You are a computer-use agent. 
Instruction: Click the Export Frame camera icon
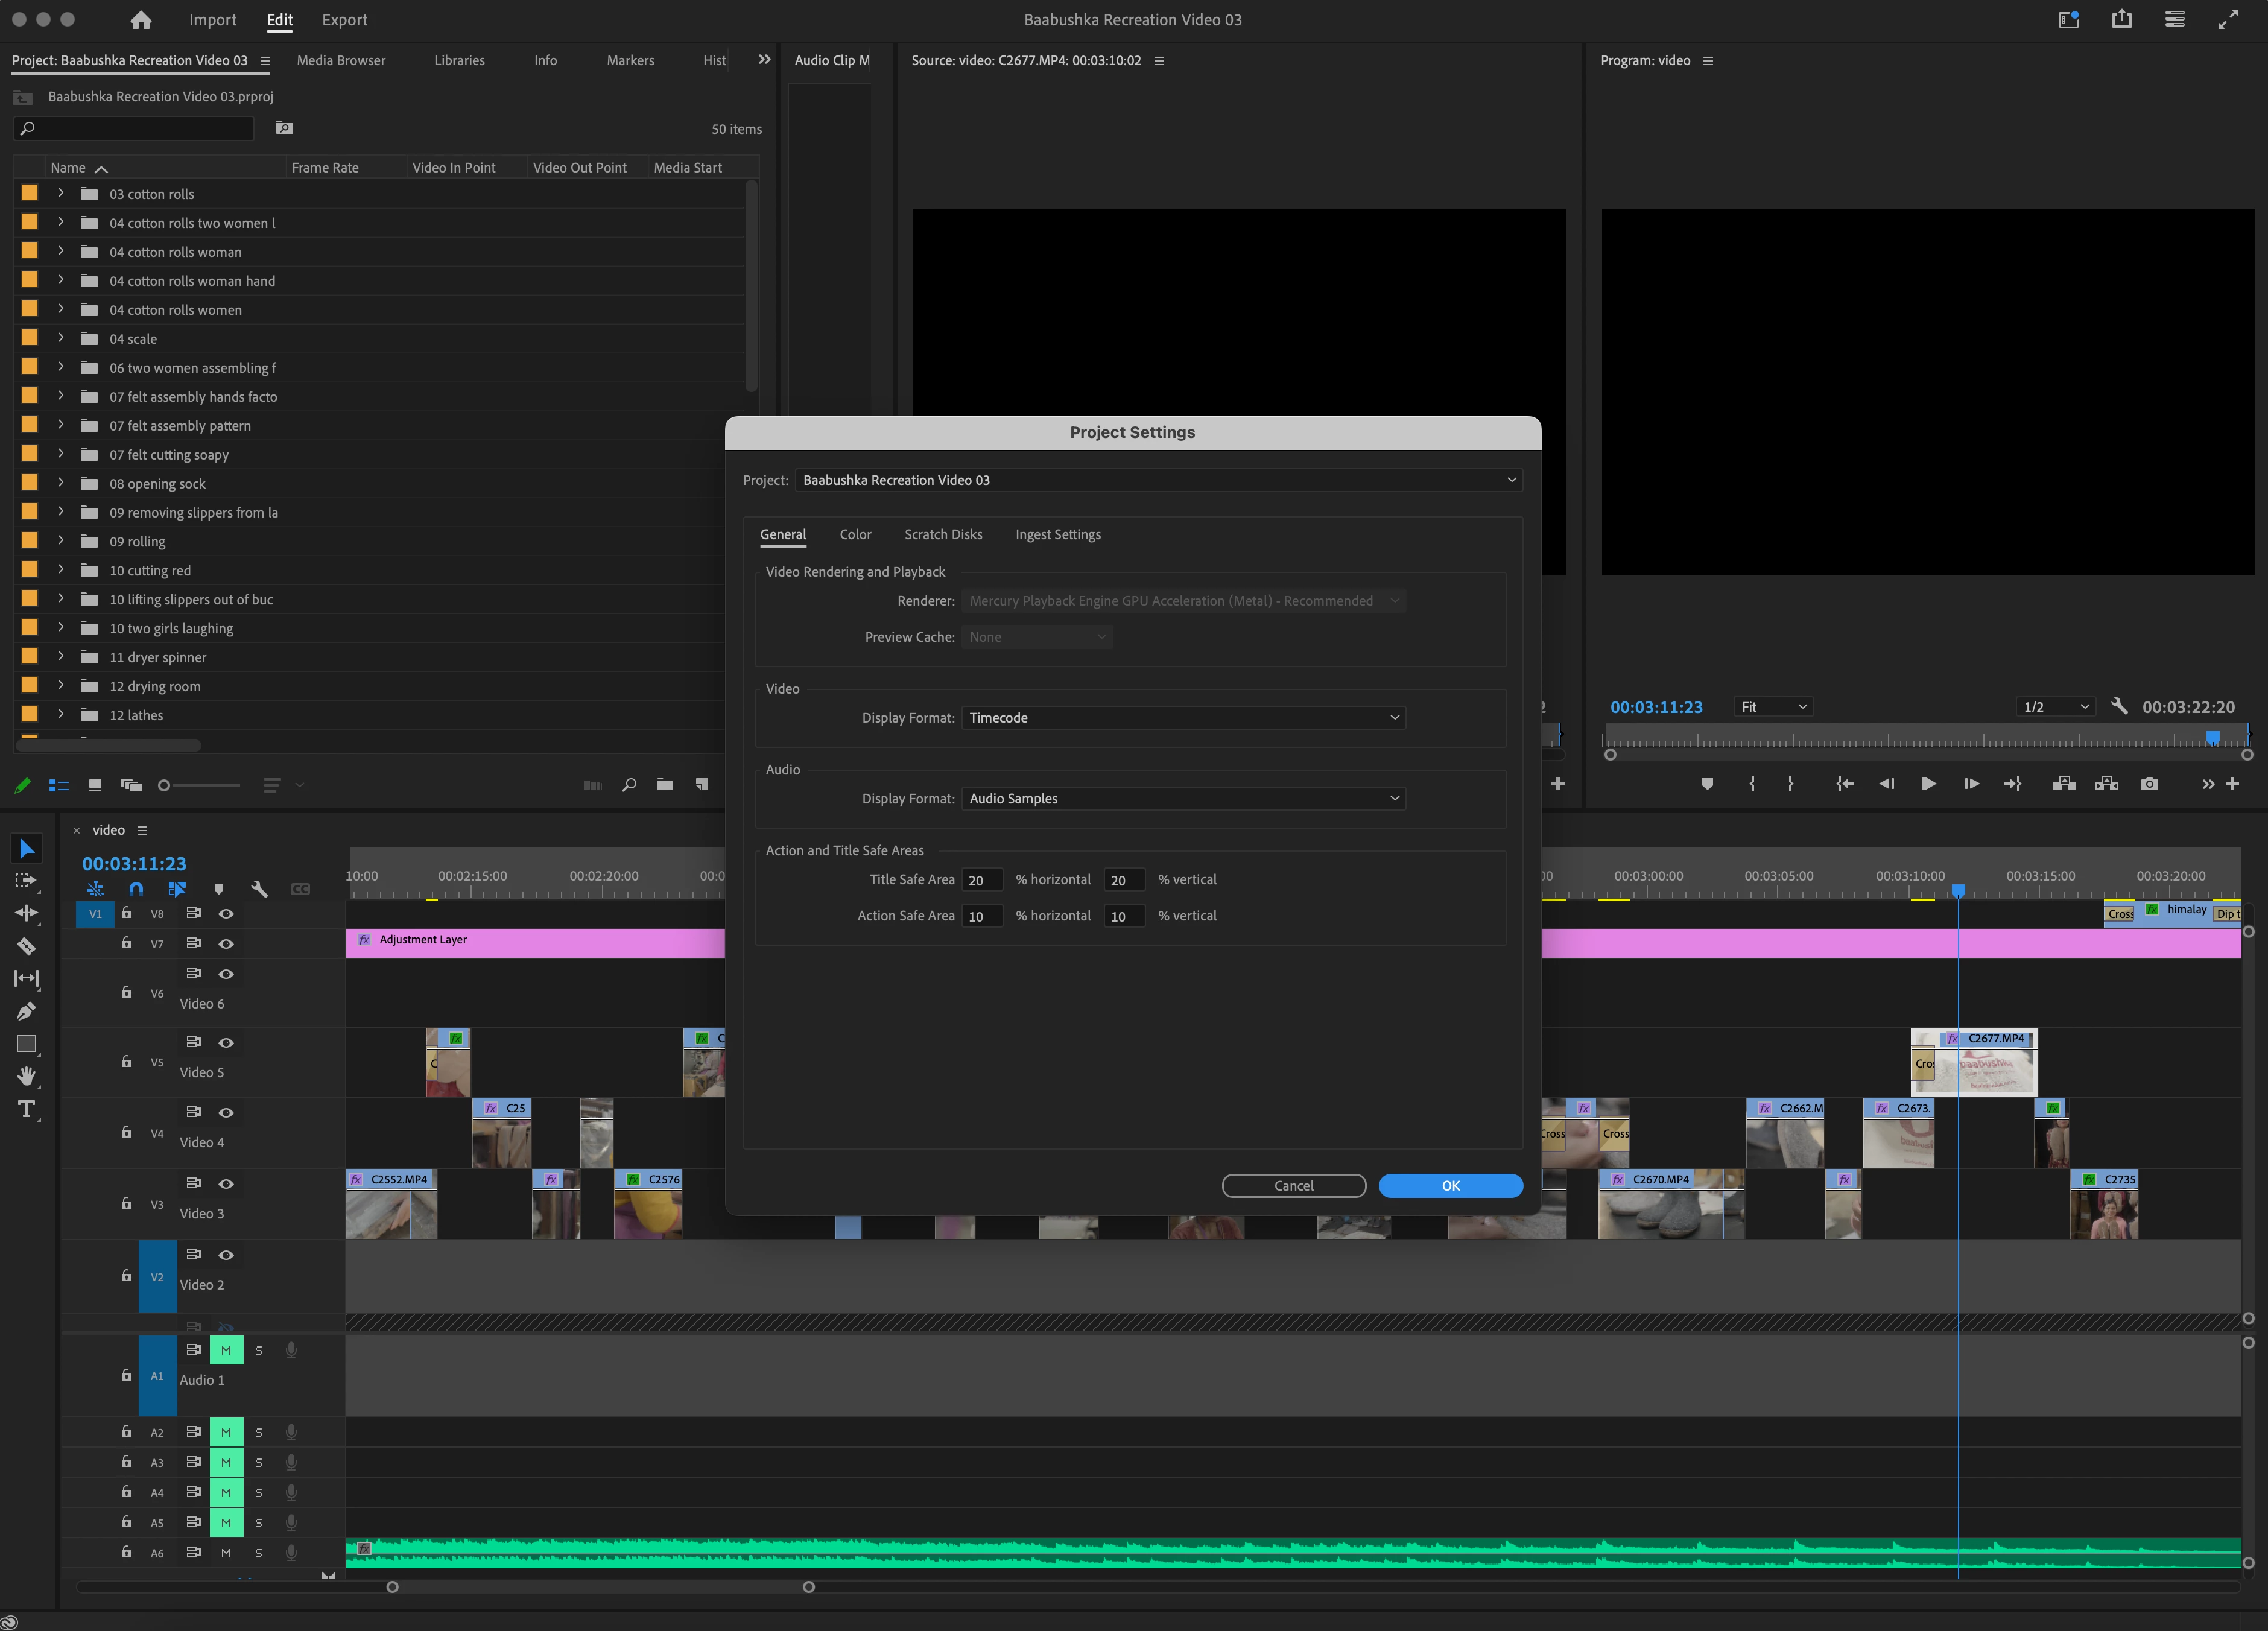[x=2149, y=784]
